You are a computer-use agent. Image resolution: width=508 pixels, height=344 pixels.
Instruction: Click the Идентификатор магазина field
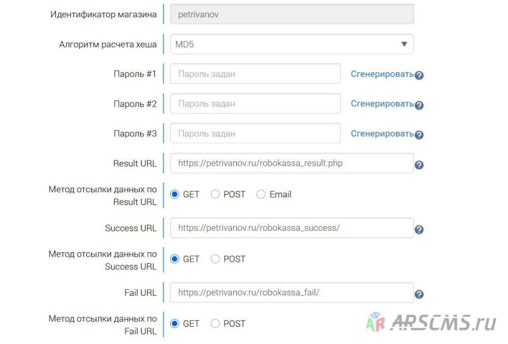tap(292, 14)
